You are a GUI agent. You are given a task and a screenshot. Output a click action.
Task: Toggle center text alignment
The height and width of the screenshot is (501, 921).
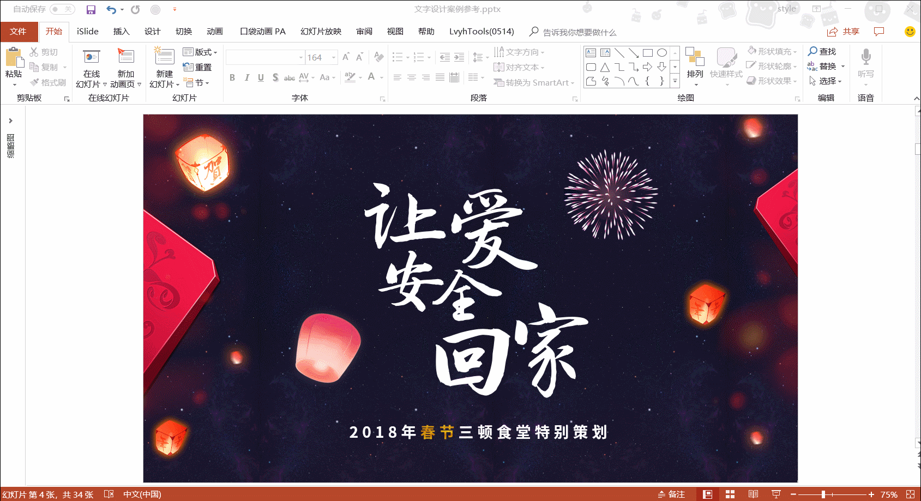pos(412,77)
